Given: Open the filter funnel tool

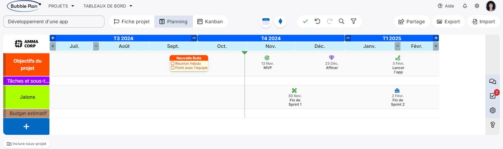Looking at the screenshot, I should coord(353,21).
